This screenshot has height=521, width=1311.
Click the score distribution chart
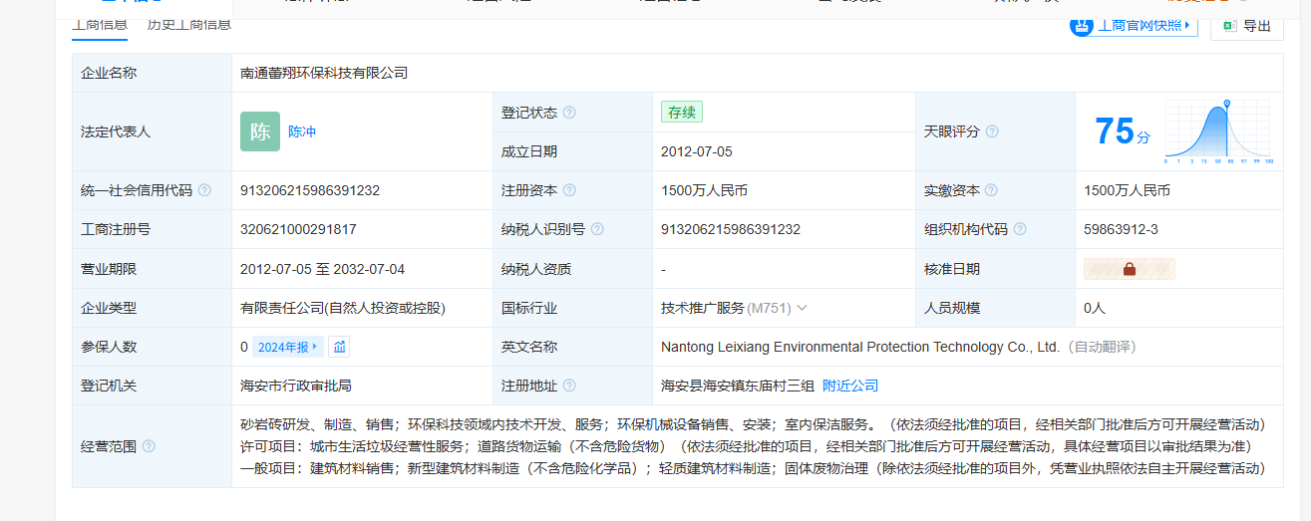[x=1217, y=131]
